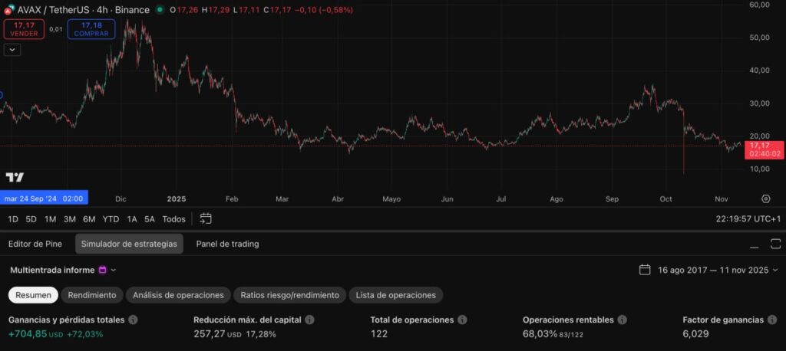Maximize the bottom panel
Viewport: 786px width, 351px height.
click(775, 244)
